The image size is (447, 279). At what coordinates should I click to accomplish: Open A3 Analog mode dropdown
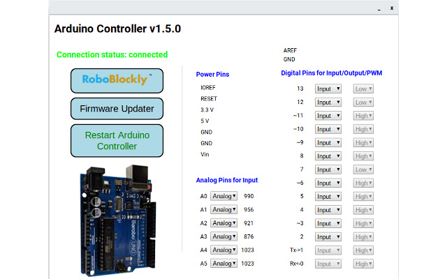click(x=223, y=236)
